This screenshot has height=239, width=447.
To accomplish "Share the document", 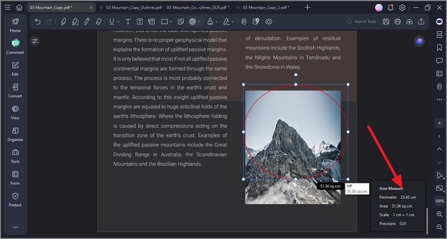I will pos(421,21).
